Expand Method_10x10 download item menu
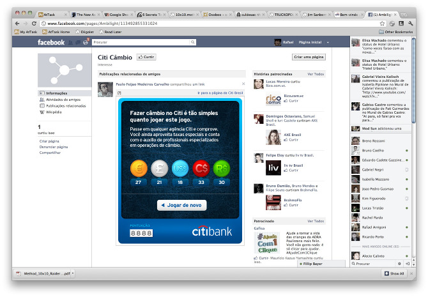The image size is (428, 297). coord(73,273)
